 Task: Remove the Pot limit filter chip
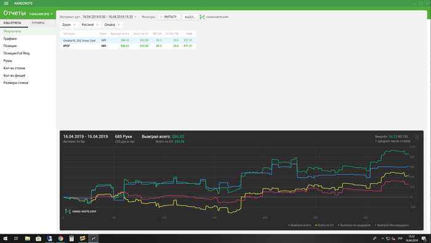tap(97, 25)
